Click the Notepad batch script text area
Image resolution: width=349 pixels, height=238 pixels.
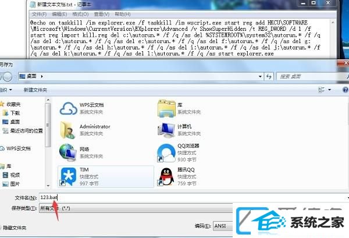[179, 38]
